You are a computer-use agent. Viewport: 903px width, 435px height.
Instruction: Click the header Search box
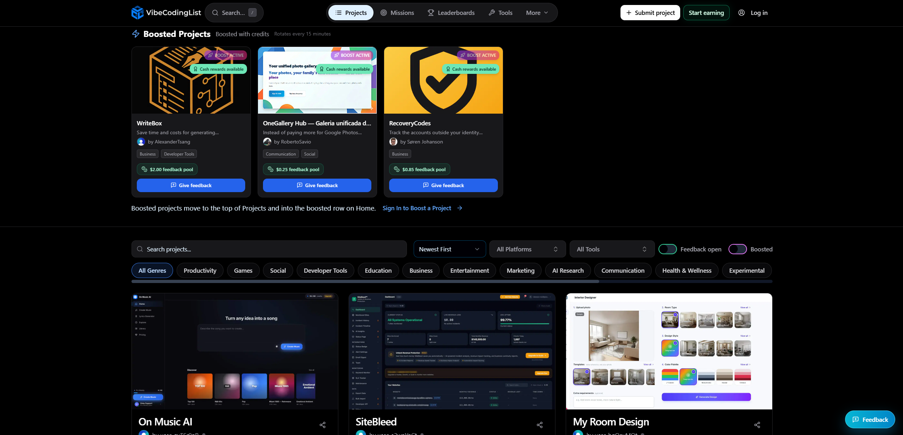click(x=234, y=13)
